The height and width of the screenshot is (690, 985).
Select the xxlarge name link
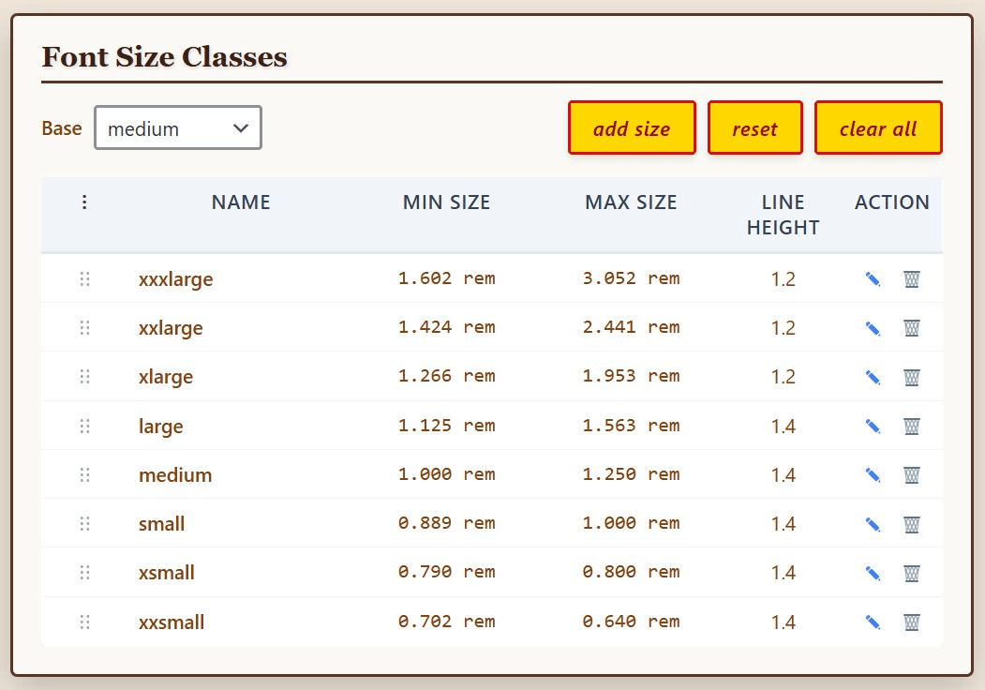170,327
